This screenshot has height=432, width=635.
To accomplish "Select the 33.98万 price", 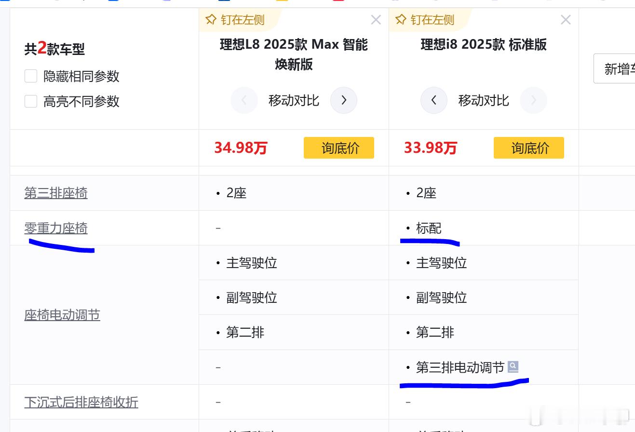I will click(x=431, y=148).
